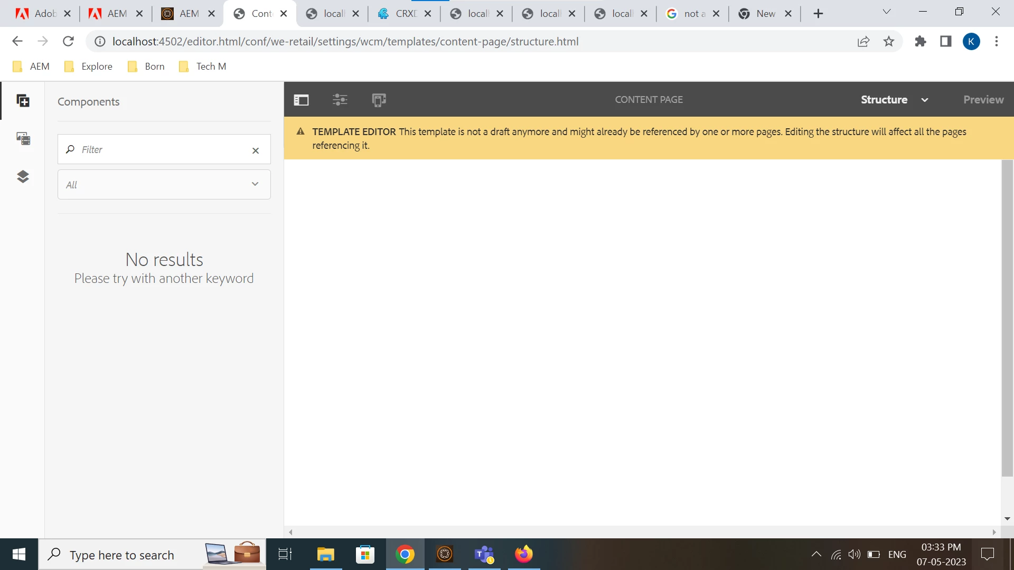Screen dimensions: 1014x570
Task: Click the Emulator devices icon
Action: pos(379,100)
